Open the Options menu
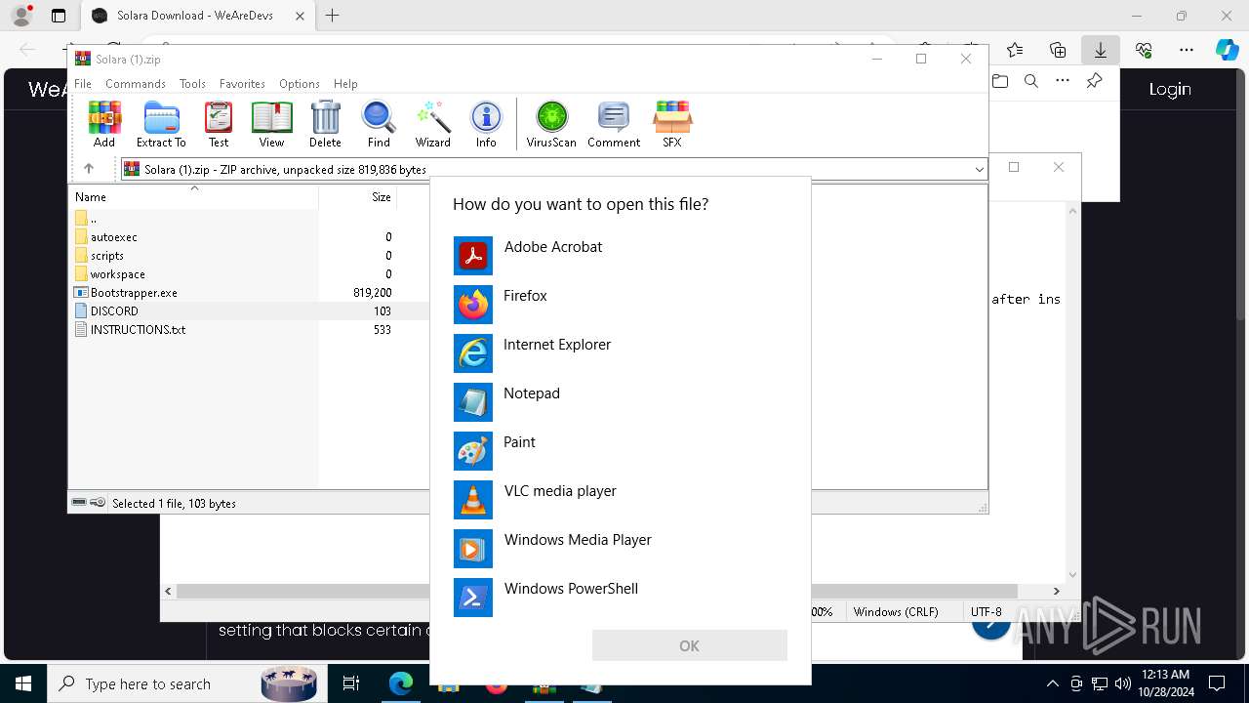Viewport: 1249px width, 703px height. [300, 84]
